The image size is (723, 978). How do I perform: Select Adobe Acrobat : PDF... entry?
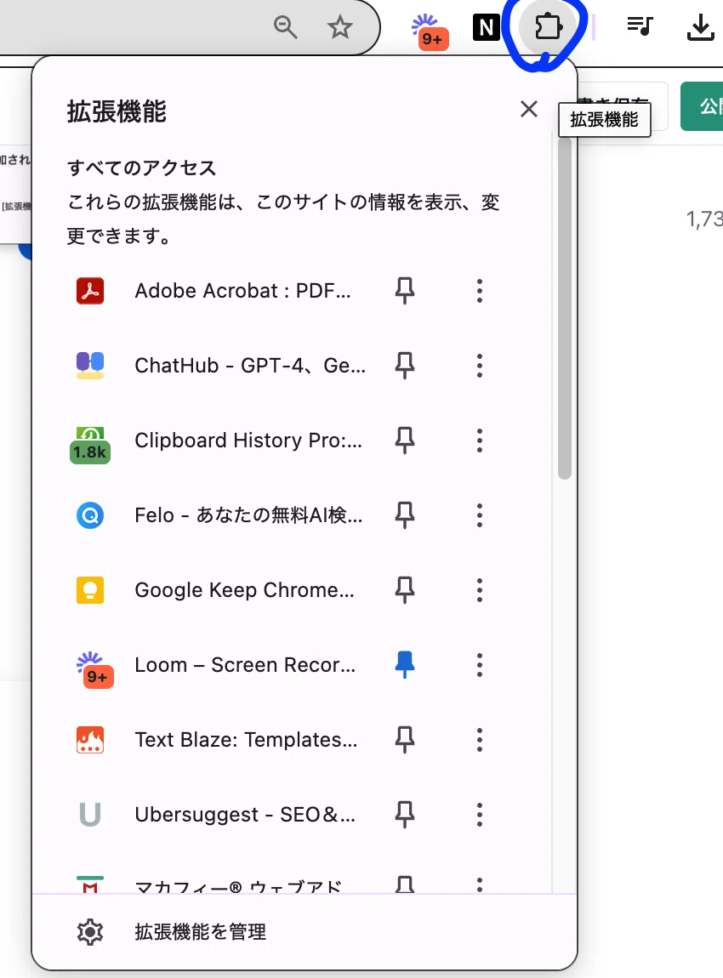(x=242, y=291)
